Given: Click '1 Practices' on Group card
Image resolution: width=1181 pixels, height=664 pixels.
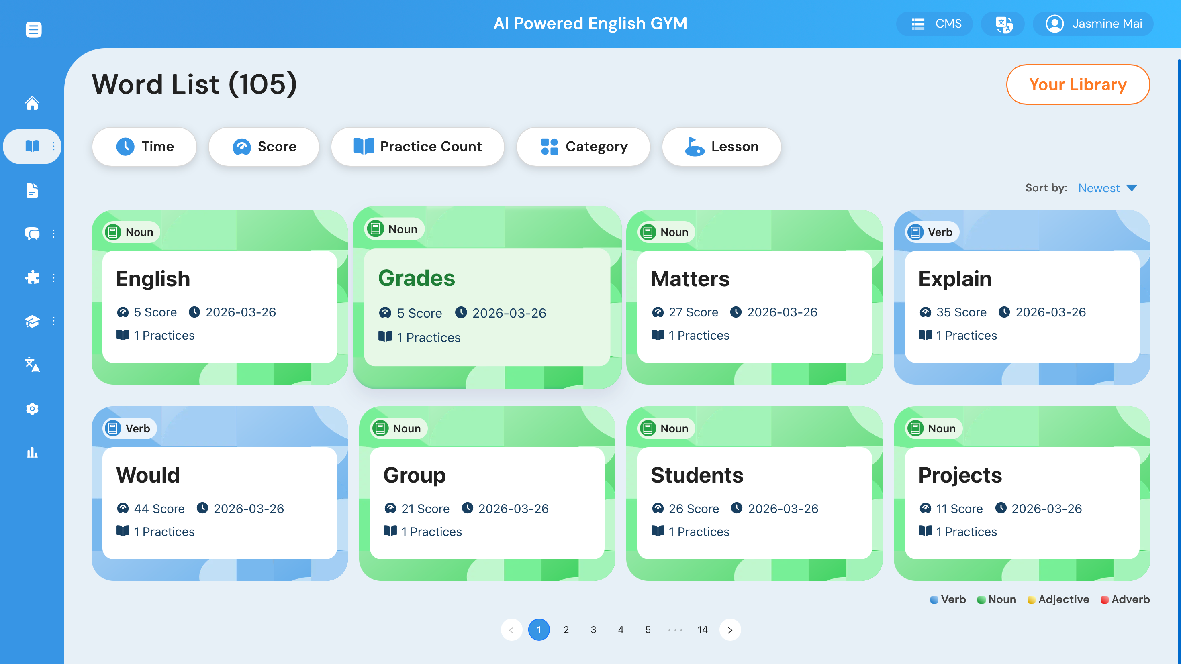Looking at the screenshot, I should click(x=431, y=532).
